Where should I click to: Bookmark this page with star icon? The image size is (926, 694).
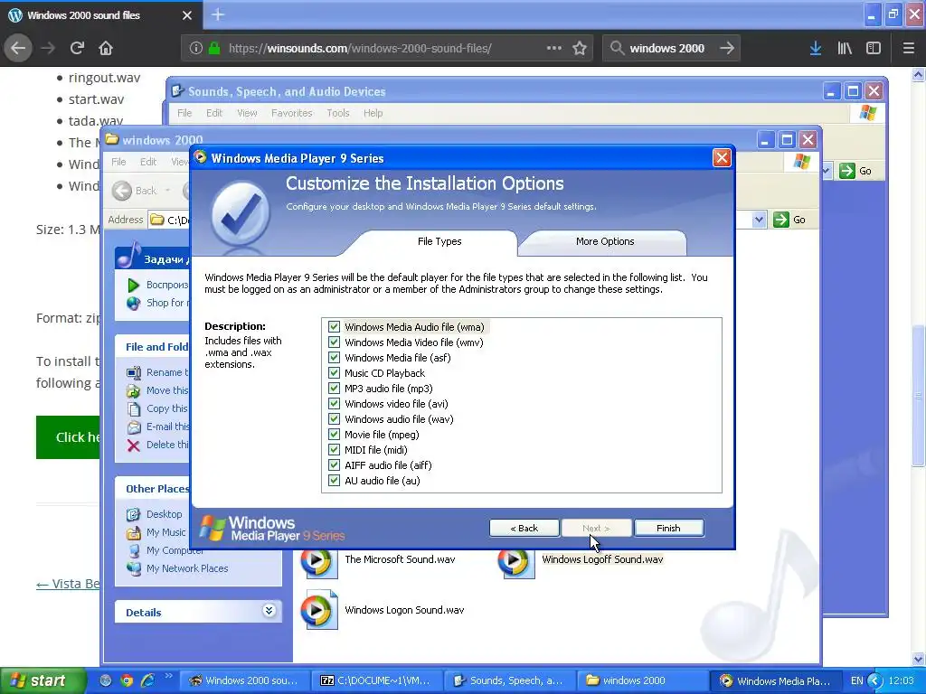(580, 48)
